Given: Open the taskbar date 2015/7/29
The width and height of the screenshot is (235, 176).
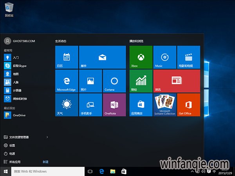Looking at the screenshot, I should [225, 173].
